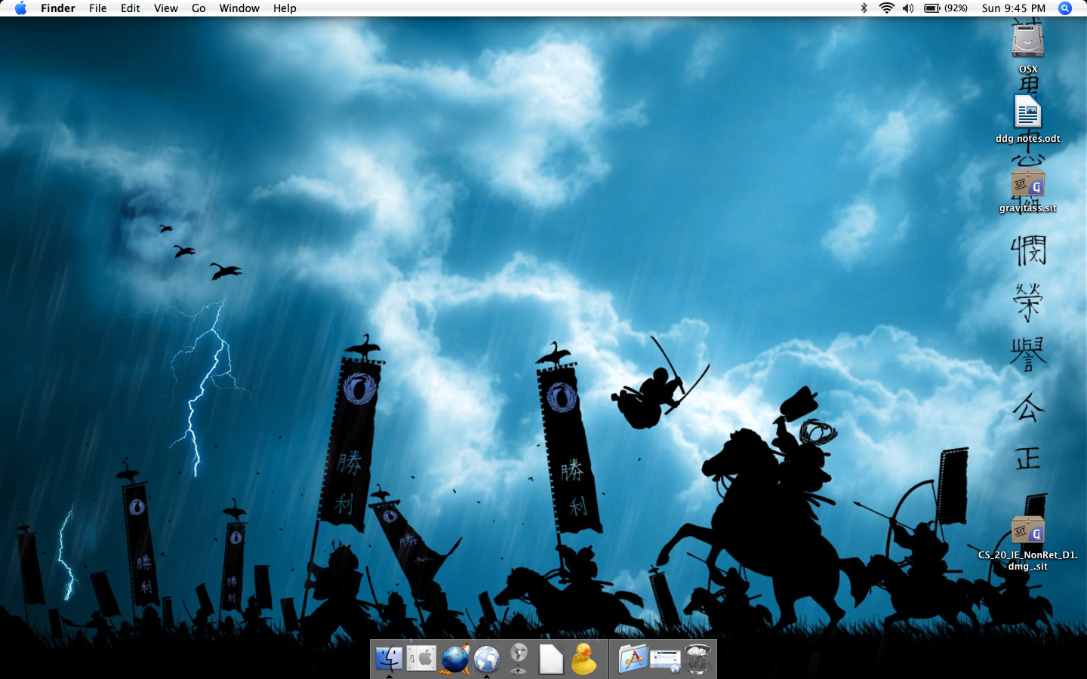The width and height of the screenshot is (1087, 679).
Task: Open the Go menu
Action: pos(199,8)
